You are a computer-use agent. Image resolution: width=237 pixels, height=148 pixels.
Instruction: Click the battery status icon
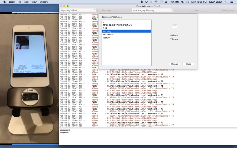[x=177, y=2]
